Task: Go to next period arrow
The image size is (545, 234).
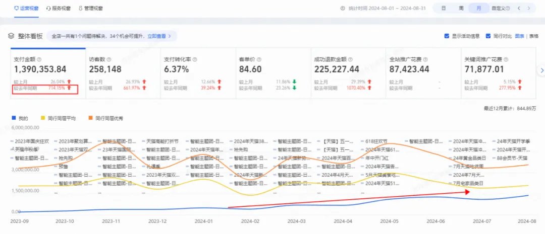Action: [x=529, y=9]
